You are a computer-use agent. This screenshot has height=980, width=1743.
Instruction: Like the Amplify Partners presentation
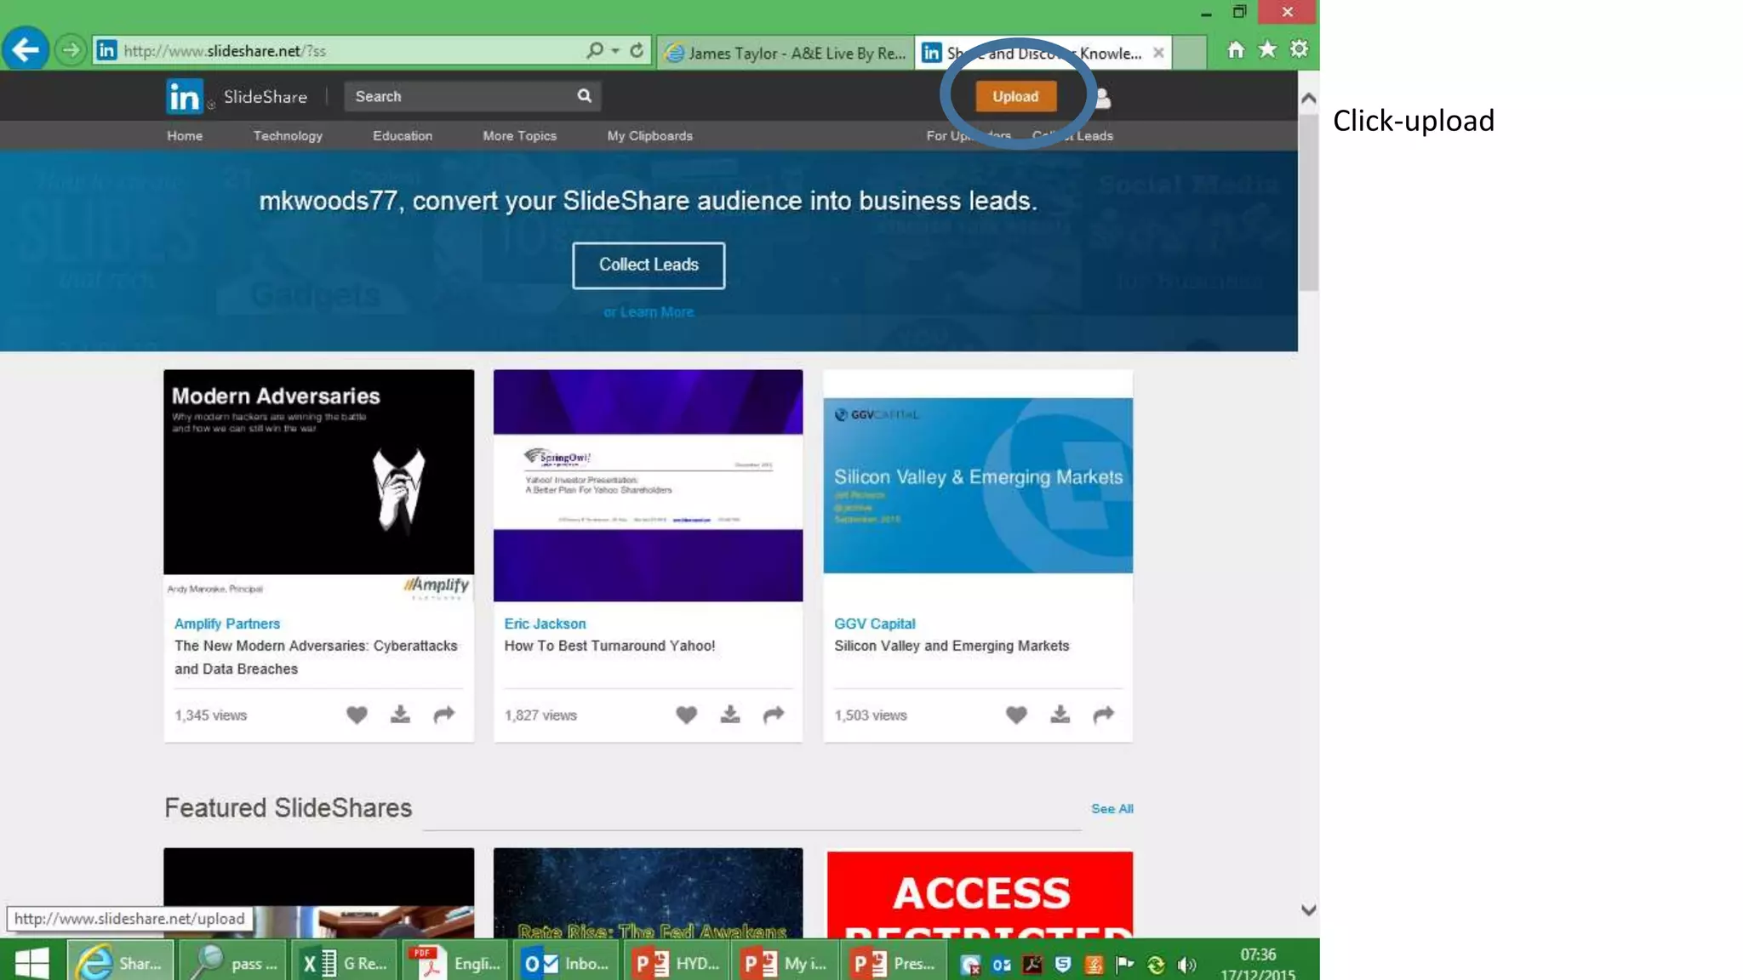(x=357, y=715)
